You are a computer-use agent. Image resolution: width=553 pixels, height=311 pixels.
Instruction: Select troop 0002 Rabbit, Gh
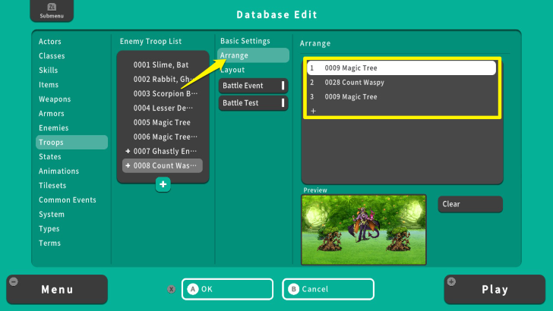click(163, 79)
